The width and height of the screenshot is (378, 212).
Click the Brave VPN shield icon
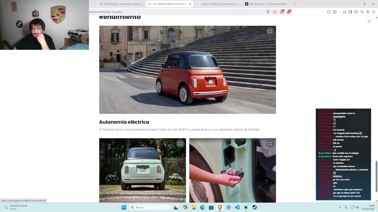pos(368,12)
